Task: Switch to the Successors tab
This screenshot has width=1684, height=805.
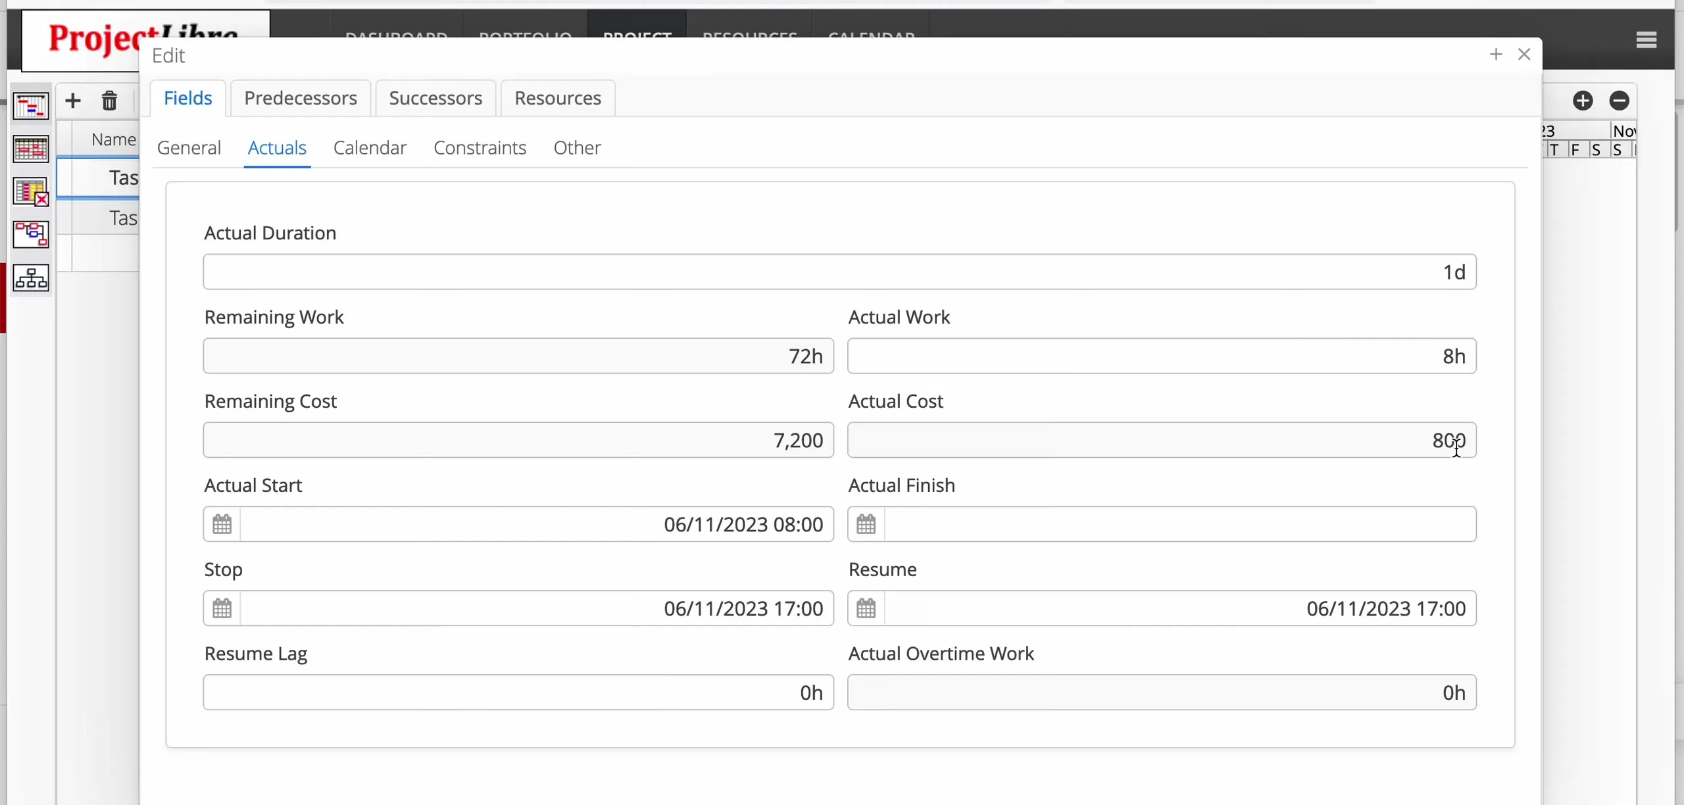Action: [x=435, y=98]
